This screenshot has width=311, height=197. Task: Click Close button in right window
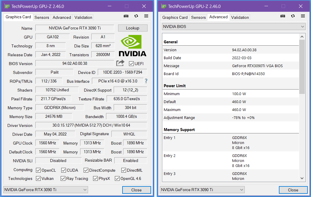click(x=293, y=190)
